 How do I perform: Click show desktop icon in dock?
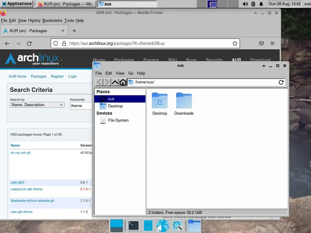(117, 225)
